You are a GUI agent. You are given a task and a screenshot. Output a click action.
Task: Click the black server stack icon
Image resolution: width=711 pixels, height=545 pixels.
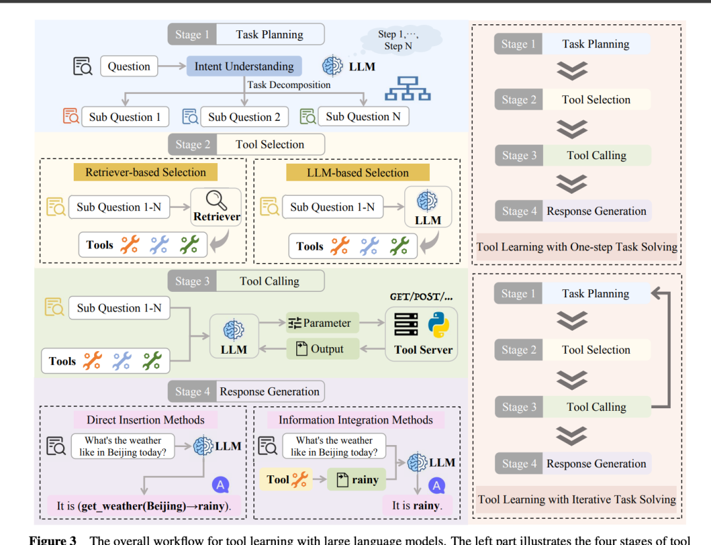(x=406, y=325)
